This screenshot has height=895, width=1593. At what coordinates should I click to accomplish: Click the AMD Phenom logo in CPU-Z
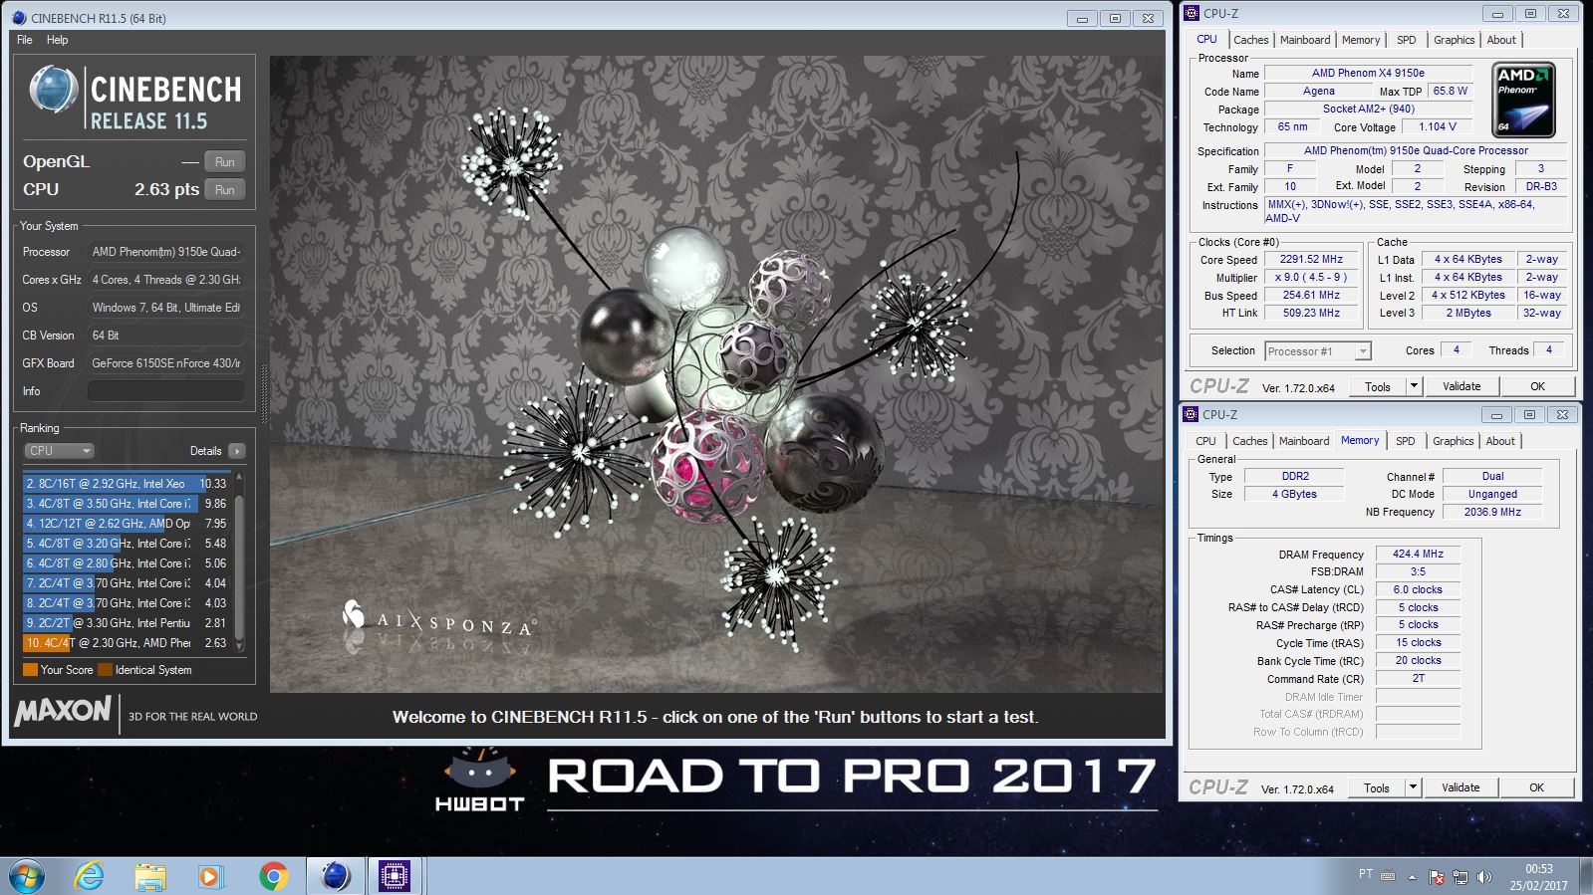[x=1523, y=100]
